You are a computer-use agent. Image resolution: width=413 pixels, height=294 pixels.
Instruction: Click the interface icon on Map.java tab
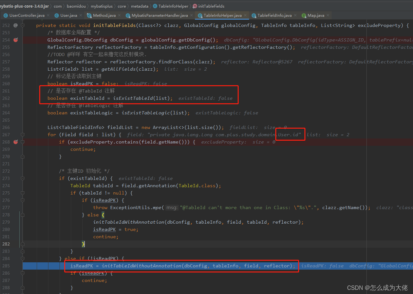[x=304, y=16]
